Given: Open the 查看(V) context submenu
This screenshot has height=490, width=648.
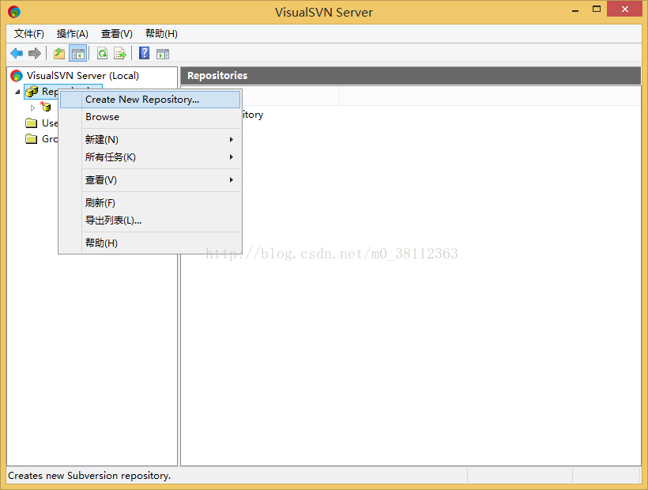Looking at the screenshot, I should click(x=150, y=180).
